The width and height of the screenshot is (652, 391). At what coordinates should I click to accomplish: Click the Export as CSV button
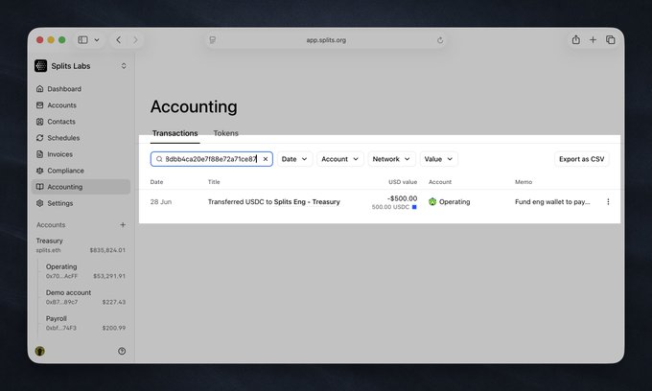pos(581,159)
